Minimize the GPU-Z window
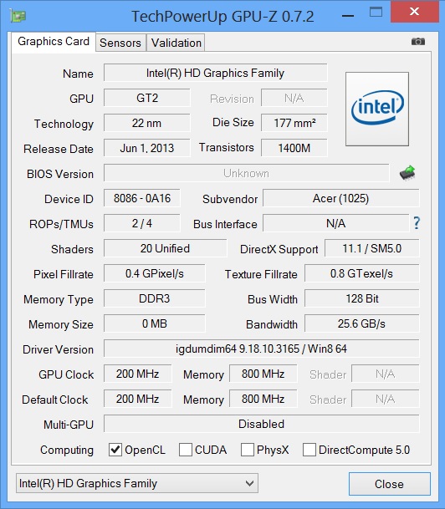The image size is (445, 509). click(x=348, y=16)
